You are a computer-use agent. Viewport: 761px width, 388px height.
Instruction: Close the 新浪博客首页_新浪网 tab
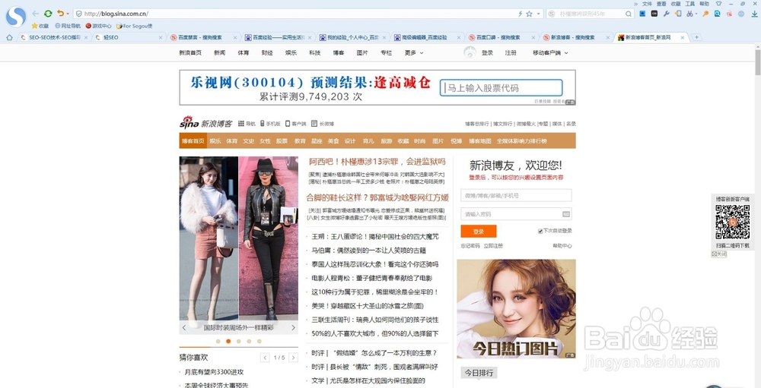[x=682, y=37]
